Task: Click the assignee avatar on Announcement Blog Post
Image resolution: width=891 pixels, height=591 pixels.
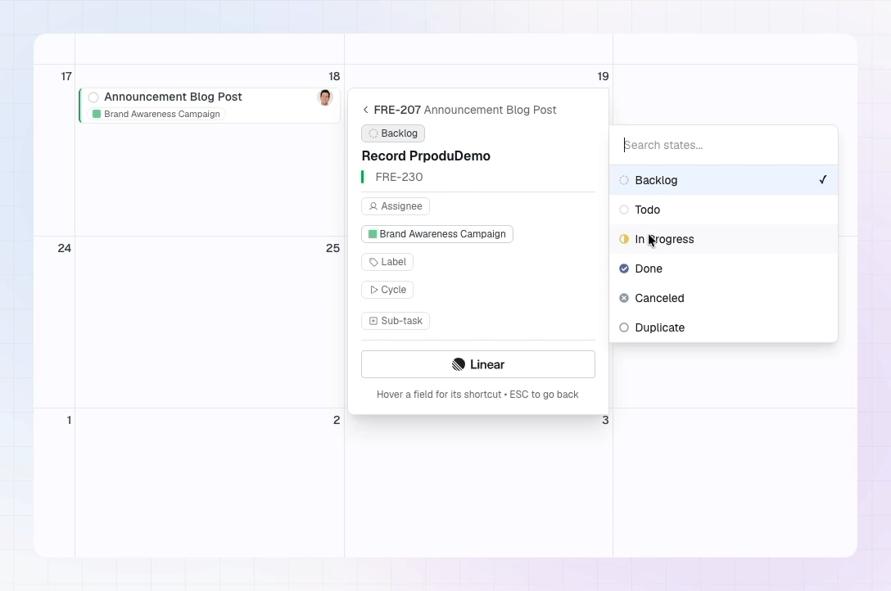Action: coord(325,97)
